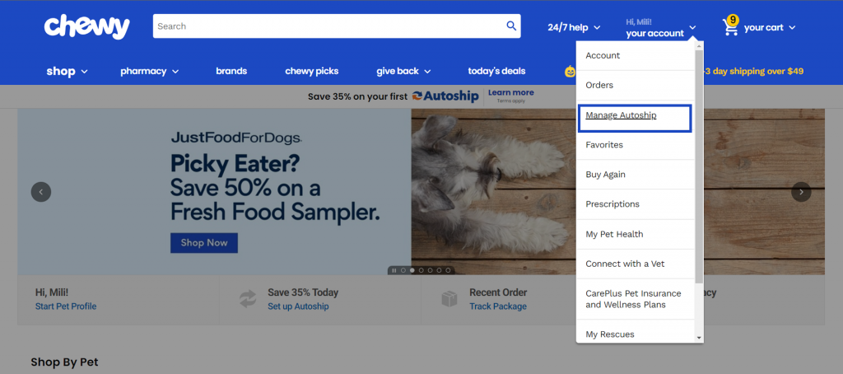Focus the Search input field

pos(328,26)
